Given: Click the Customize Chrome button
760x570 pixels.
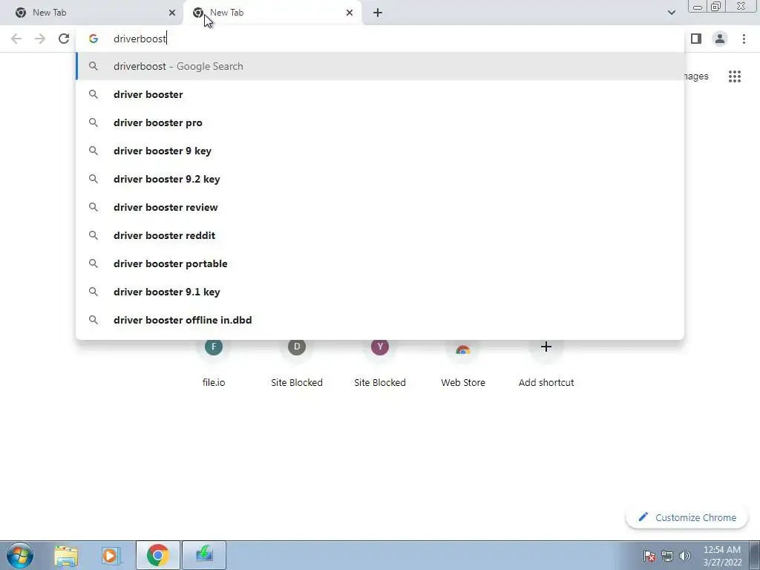Looking at the screenshot, I should click(x=687, y=517).
